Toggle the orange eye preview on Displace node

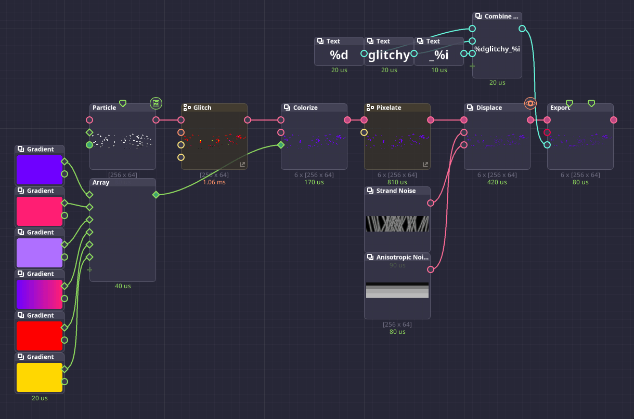tap(530, 103)
